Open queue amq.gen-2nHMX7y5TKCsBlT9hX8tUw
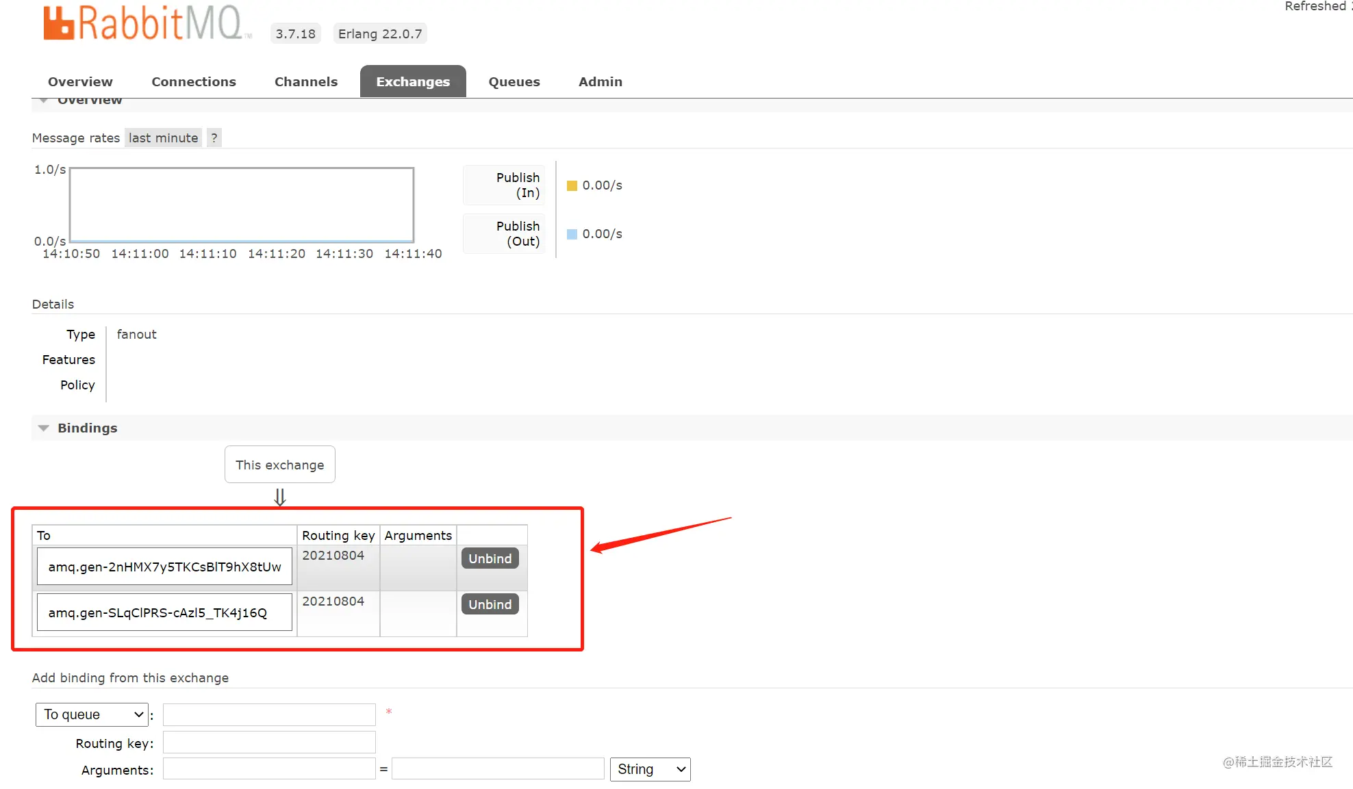 [x=164, y=567]
